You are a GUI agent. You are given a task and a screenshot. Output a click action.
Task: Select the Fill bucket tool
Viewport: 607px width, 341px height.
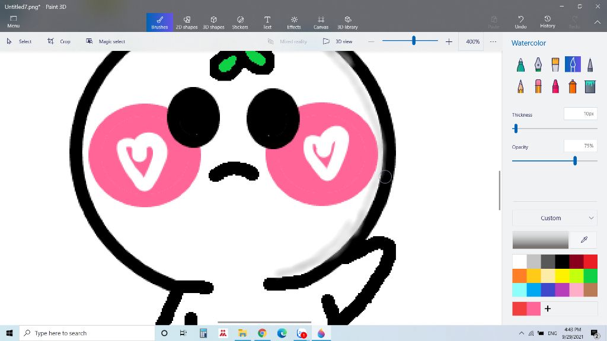(590, 86)
